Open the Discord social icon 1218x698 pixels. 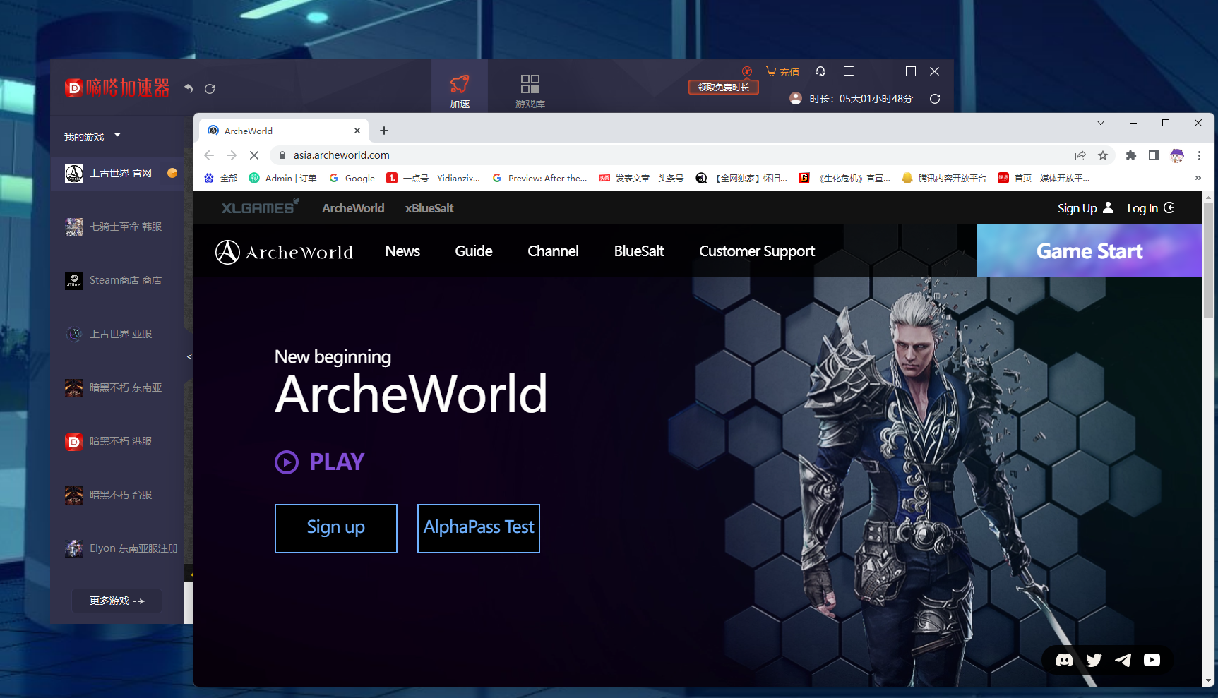tap(1064, 660)
